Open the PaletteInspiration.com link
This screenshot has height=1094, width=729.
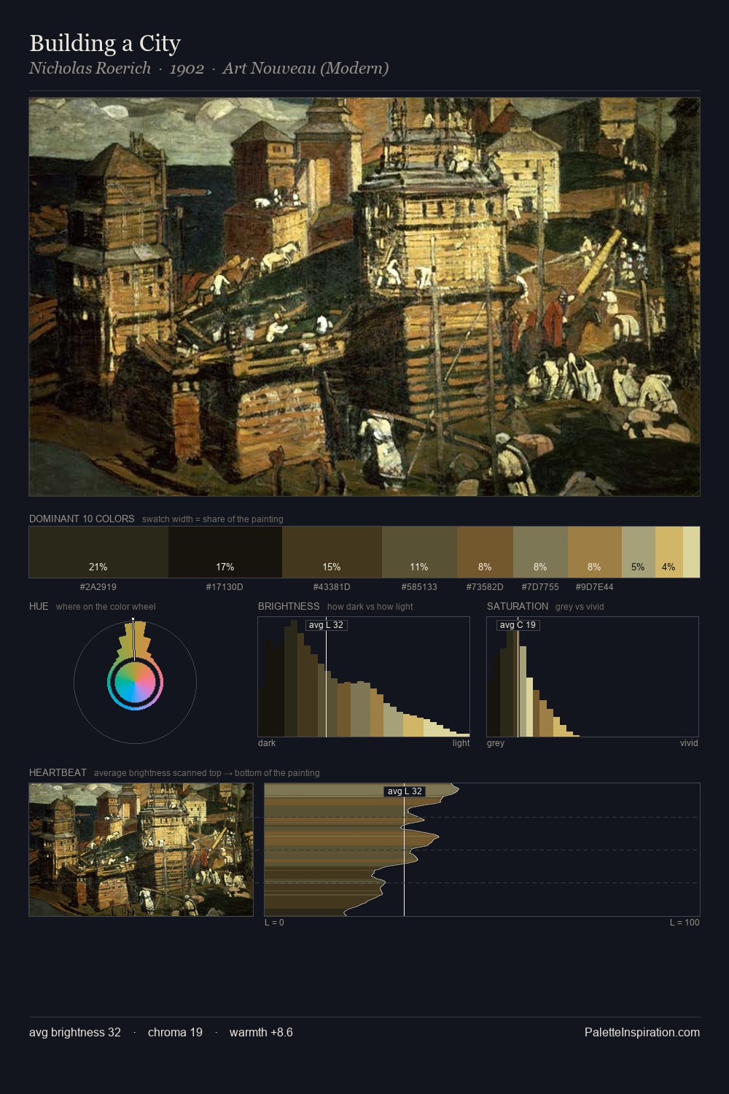tap(642, 1032)
